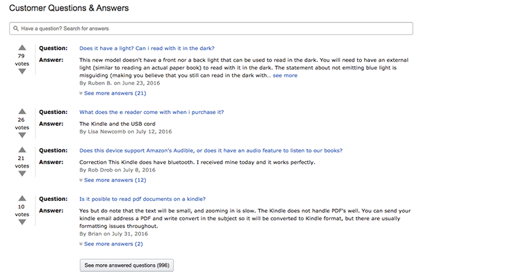Upvote the question about reading in the dark
Image resolution: width=521 pixels, height=278 pixels.
pyautogui.click(x=22, y=47)
